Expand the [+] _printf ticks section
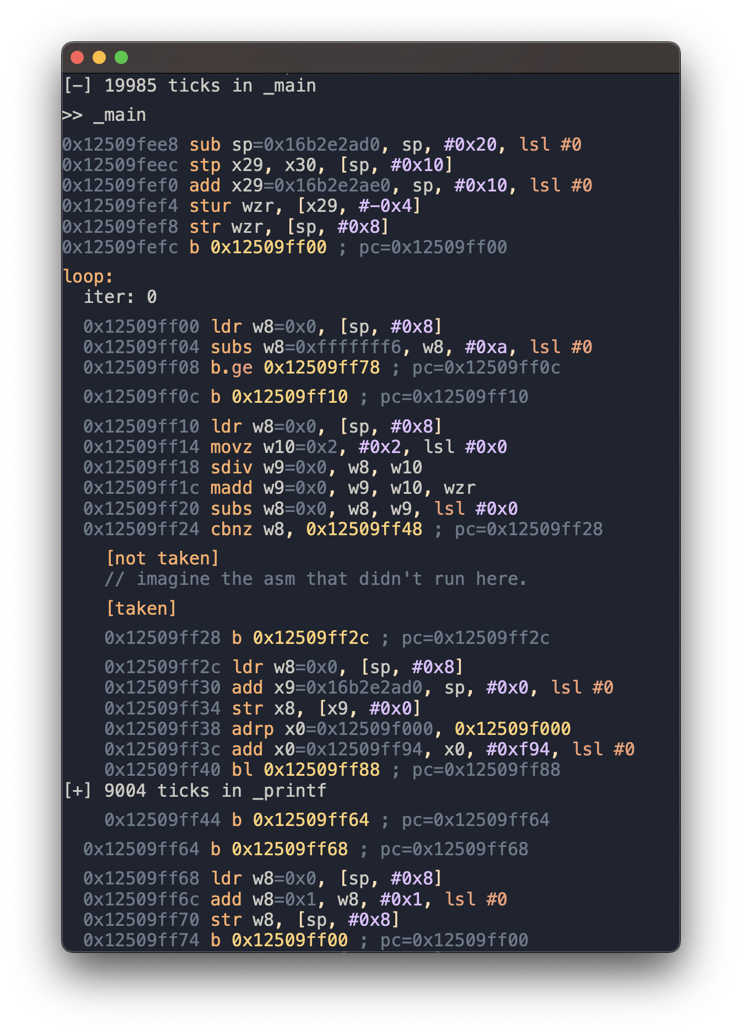The height and width of the screenshot is (1034, 742). pyautogui.click(x=78, y=791)
